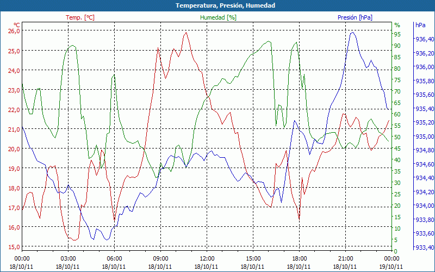
Task: Click the '00:00' label above '19/10/11'
Action: point(391,259)
